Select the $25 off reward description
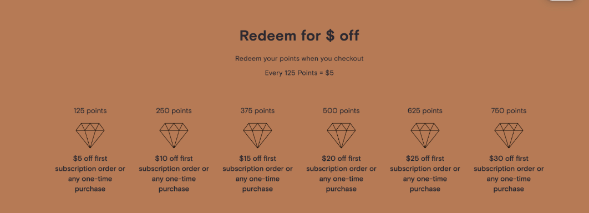The width and height of the screenshot is (589, 213). [x=425, y=174]
